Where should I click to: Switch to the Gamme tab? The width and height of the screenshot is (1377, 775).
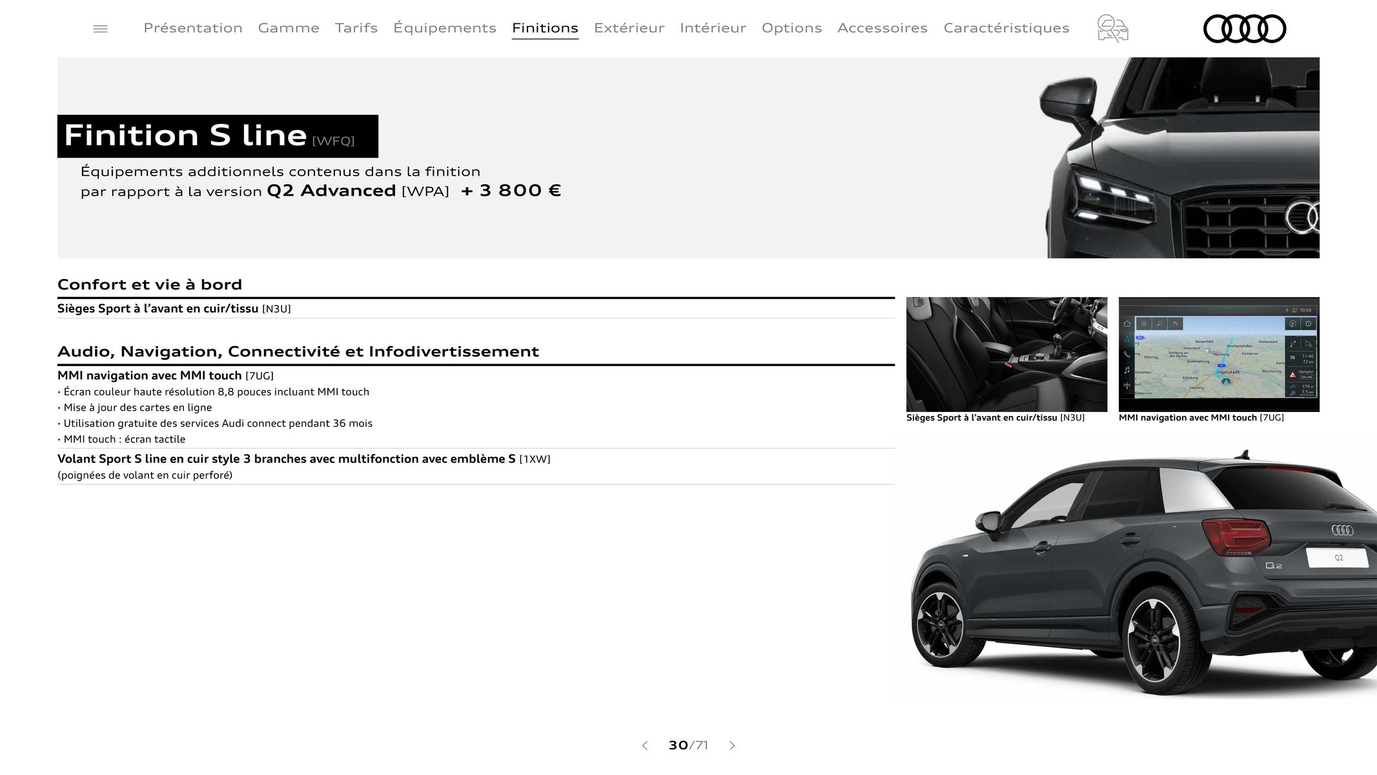click(289, 28)
